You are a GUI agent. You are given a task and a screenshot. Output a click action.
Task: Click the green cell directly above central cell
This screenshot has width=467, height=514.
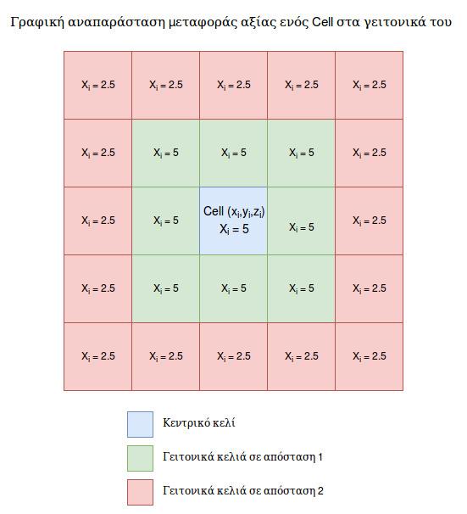(234, 153)
